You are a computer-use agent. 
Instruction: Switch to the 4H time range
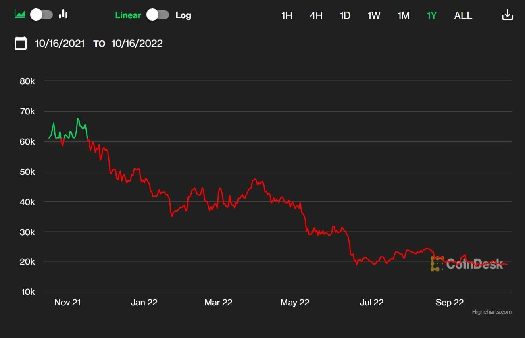(316, 16)
